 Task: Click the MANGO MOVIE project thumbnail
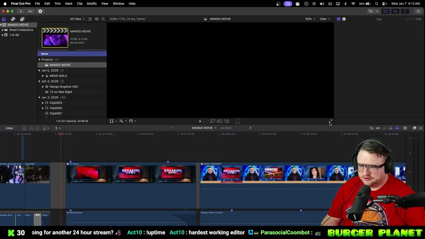(55, 38)
